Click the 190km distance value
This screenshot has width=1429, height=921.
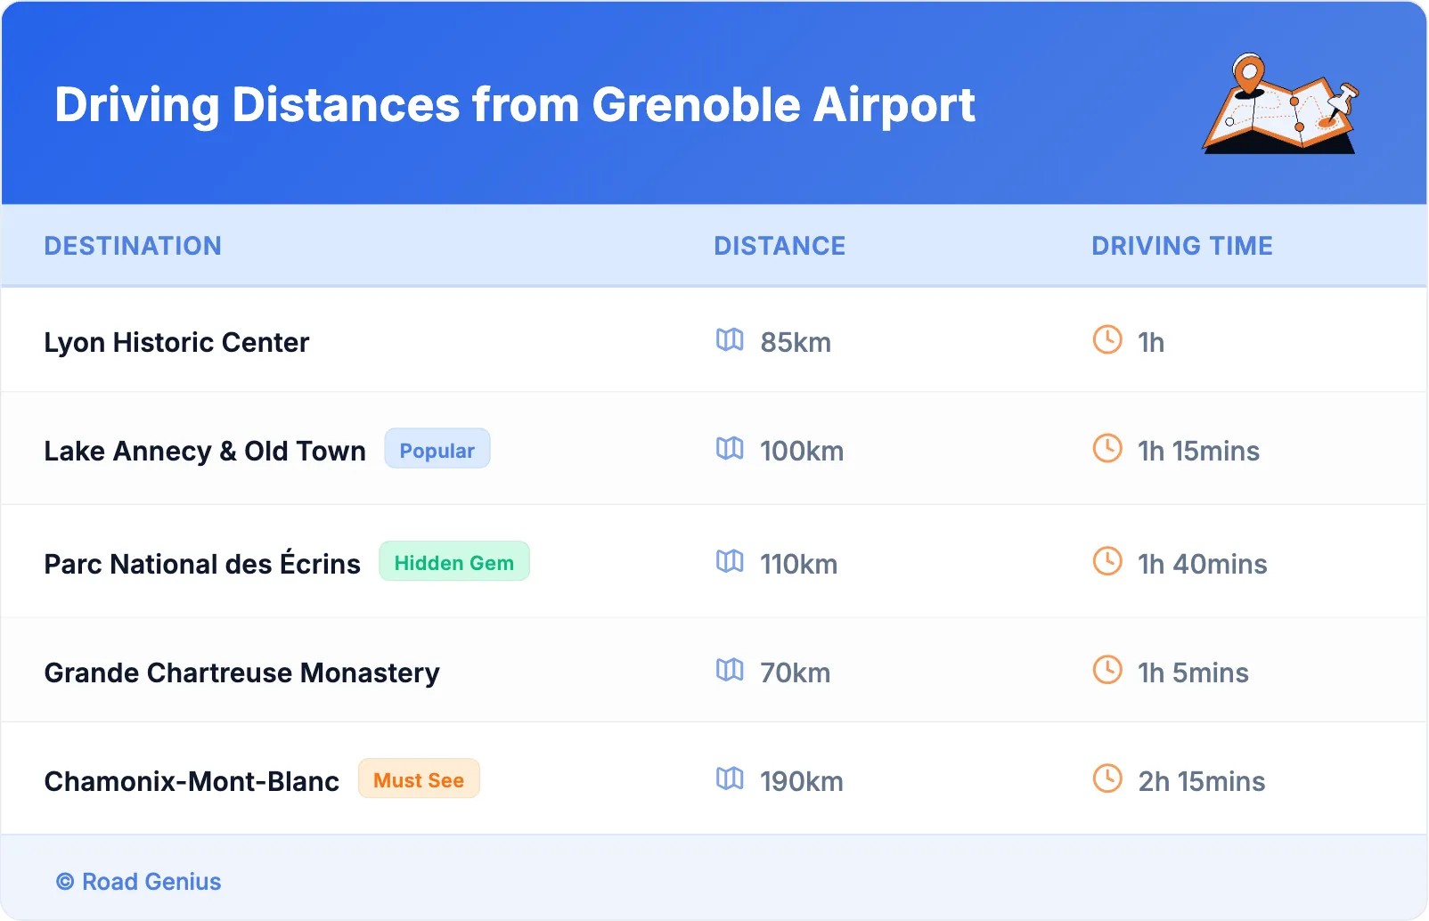coord(802,781)
